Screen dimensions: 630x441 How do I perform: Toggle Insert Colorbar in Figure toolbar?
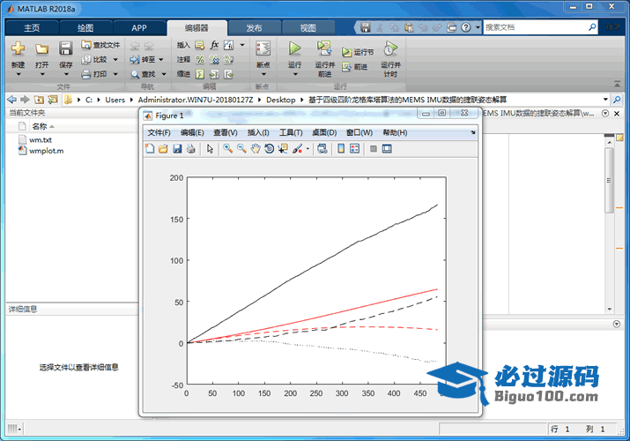pyautogui.click(x=342, y=149)
